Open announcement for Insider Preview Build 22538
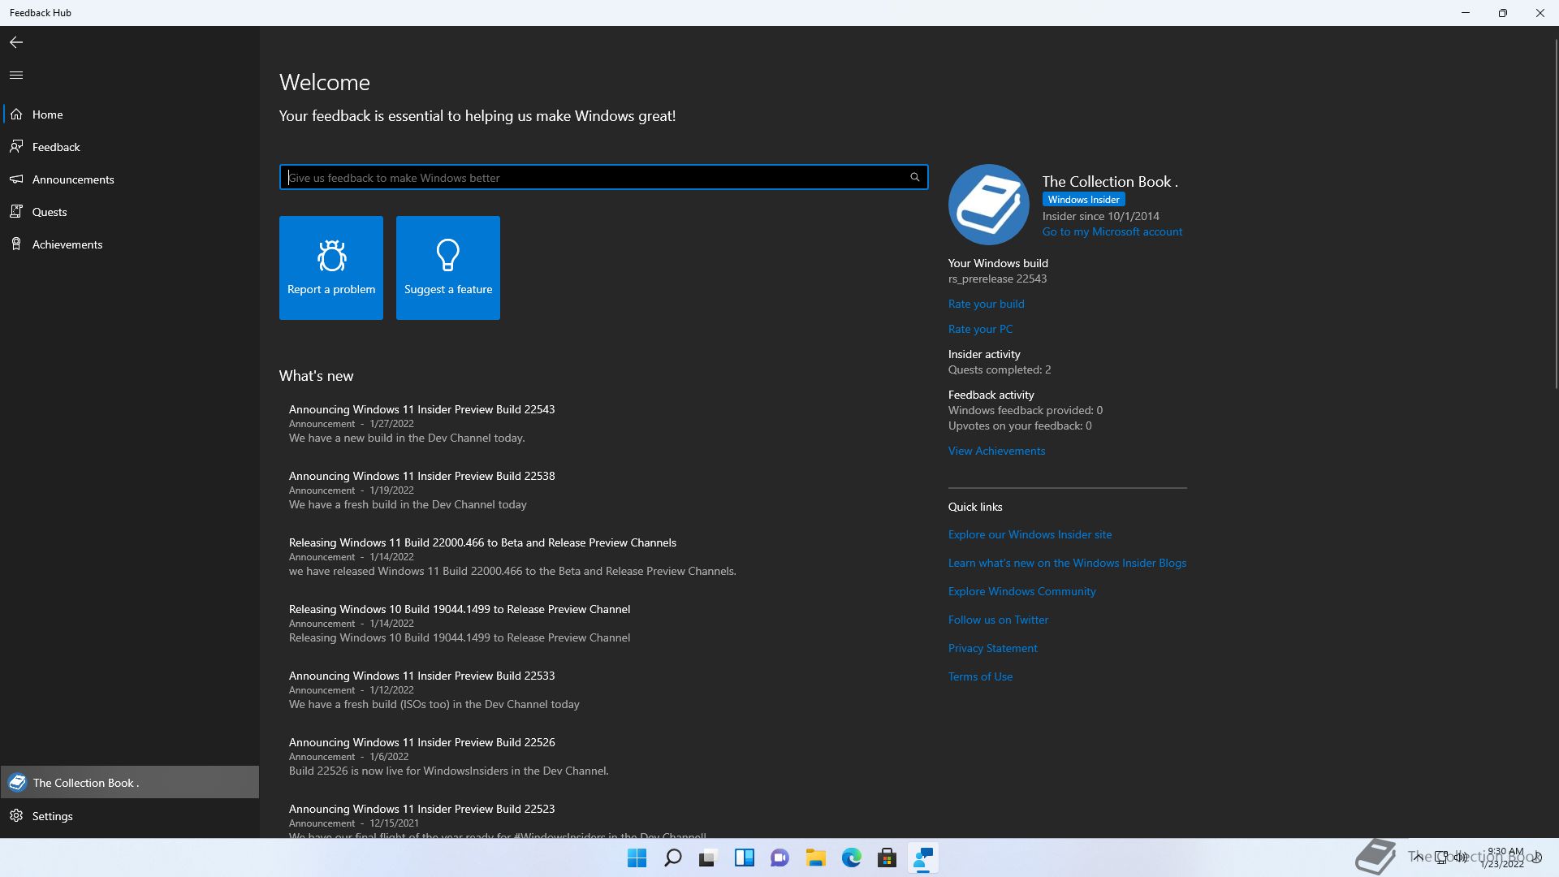 pos(421,476)
